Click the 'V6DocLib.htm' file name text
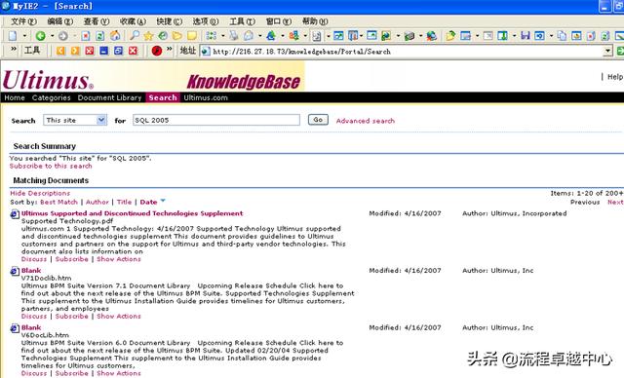This screenshot has height=378, width=624. 45,335
